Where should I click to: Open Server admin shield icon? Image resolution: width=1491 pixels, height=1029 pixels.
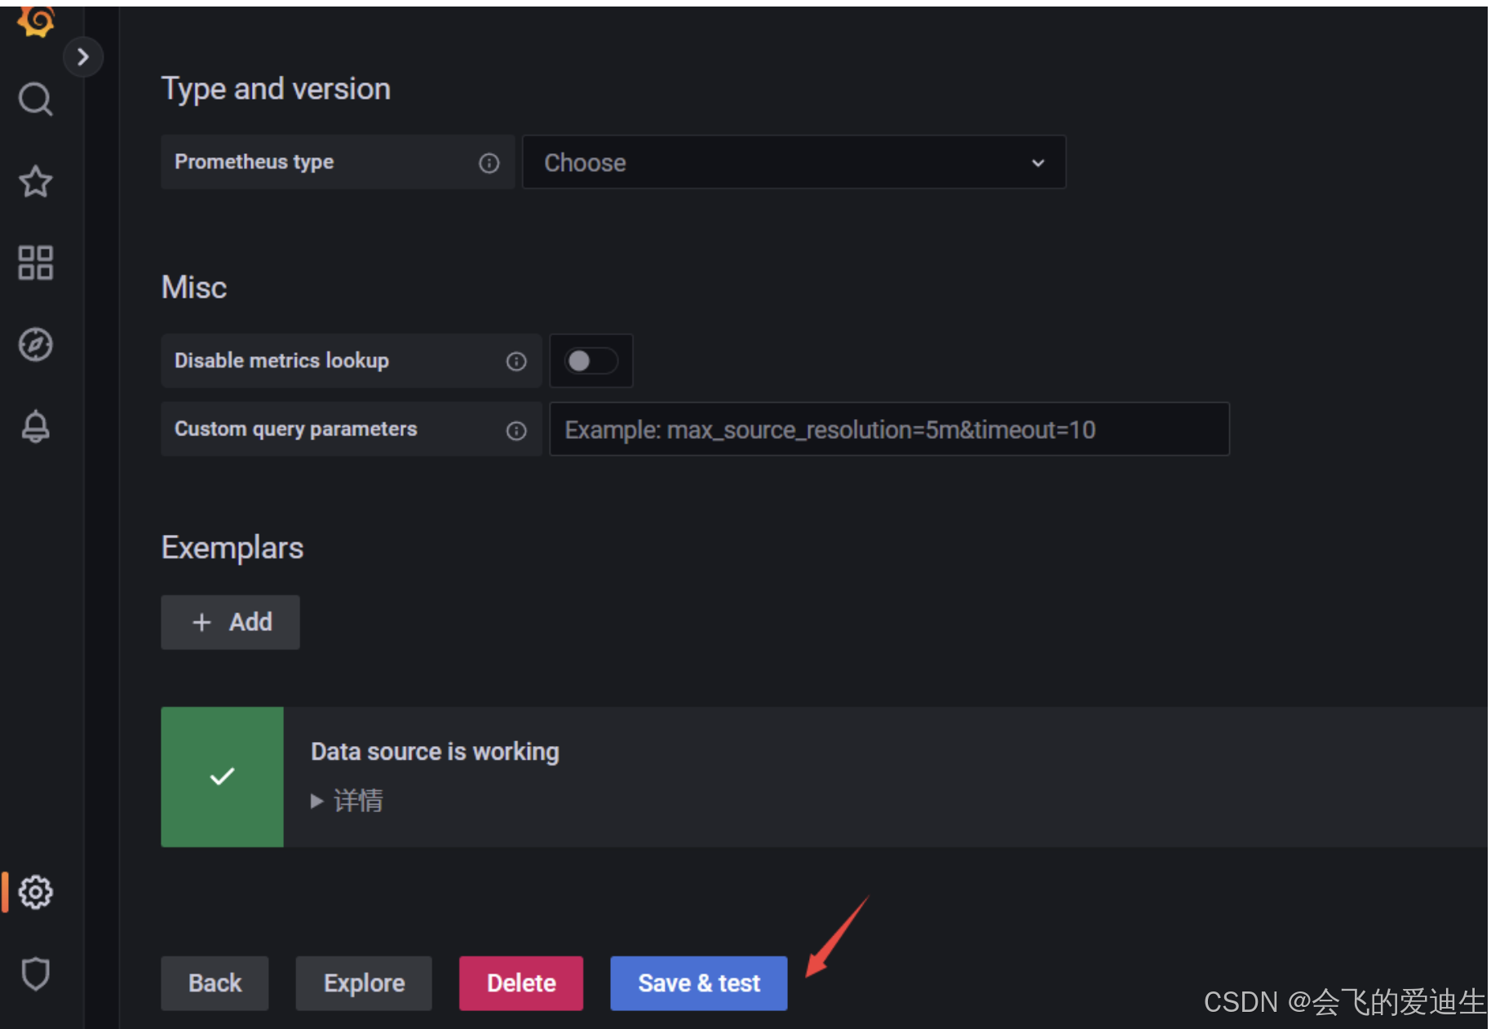click(x=36, y=974)
